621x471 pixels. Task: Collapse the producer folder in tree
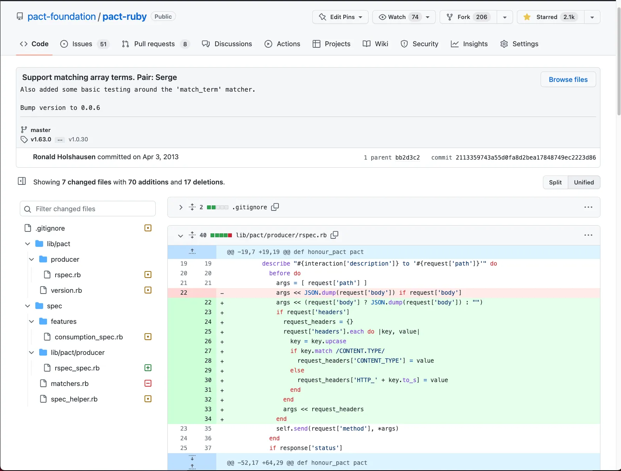pos(31,259)
